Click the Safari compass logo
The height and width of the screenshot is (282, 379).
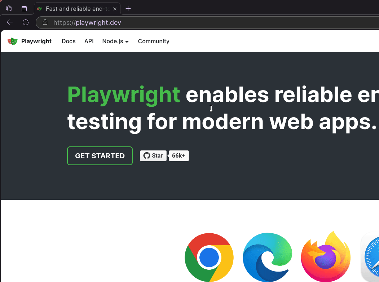(371, 257)
